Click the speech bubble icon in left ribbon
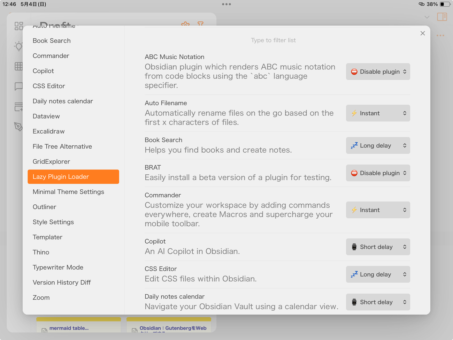 pyautogui.click(x=18, y=86)
